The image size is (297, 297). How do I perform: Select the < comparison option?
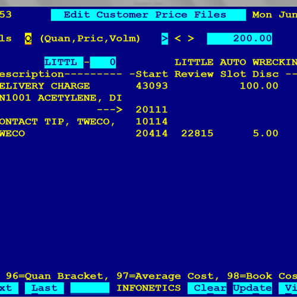click(x=178, y=39)
